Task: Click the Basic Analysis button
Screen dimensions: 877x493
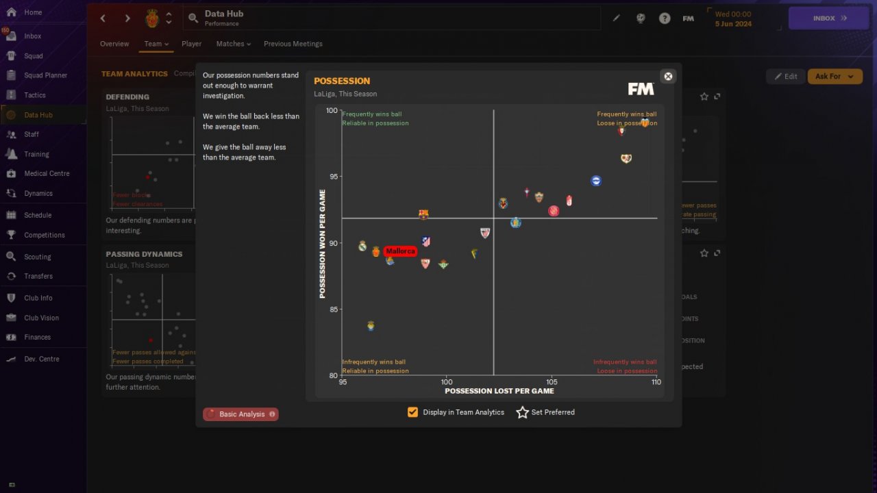Action: (240, 414)
